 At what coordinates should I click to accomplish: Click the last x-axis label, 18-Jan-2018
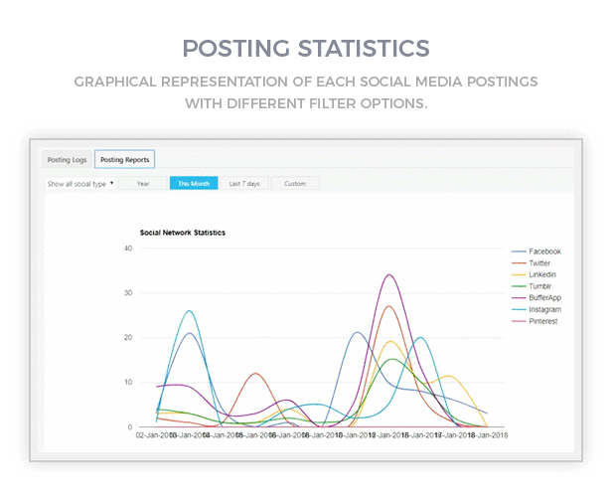click(486, 435)
